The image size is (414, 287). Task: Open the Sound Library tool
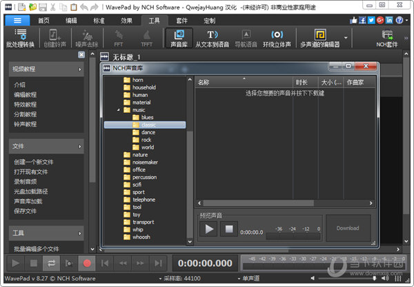[179, 39]
